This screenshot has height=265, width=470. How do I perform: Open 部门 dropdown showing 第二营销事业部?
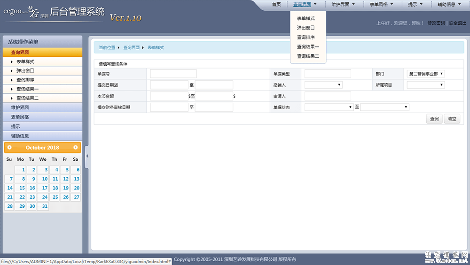[x=425, y=74]
